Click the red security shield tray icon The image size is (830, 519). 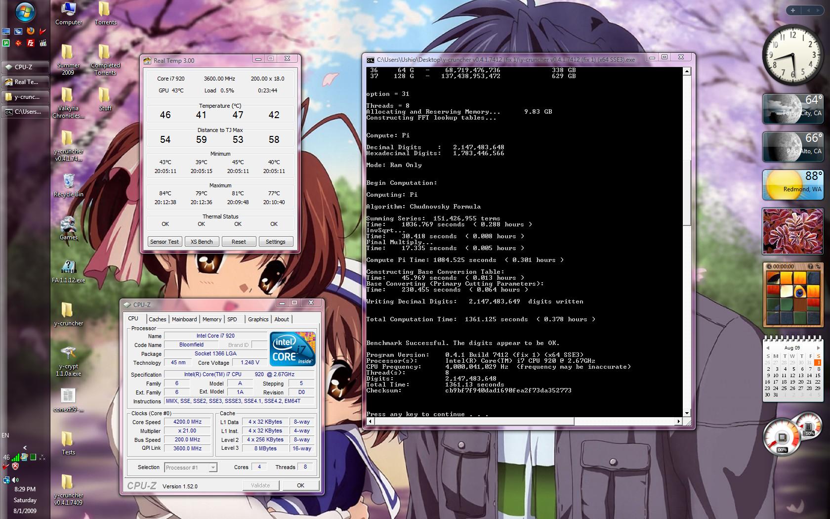(x=15, y=466)
